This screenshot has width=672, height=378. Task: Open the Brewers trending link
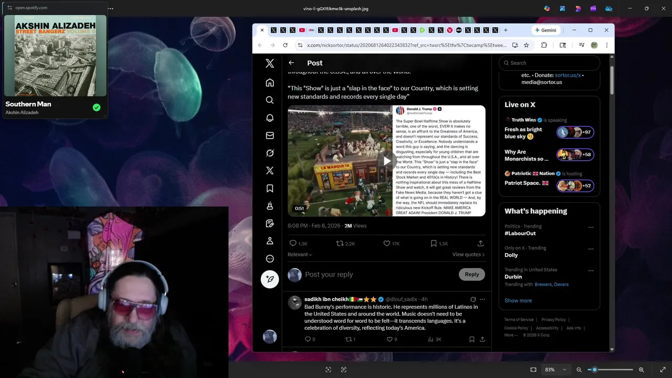pyautogui.click(x=543, y=285)
